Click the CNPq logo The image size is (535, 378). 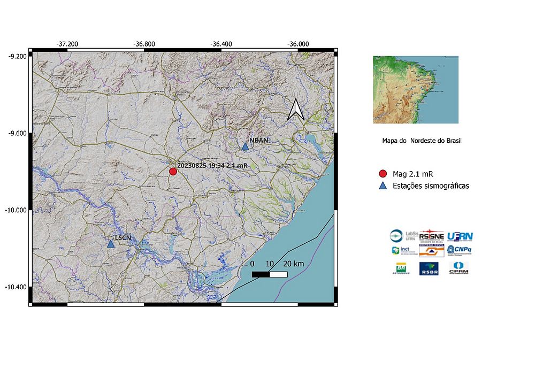[460, 250]
